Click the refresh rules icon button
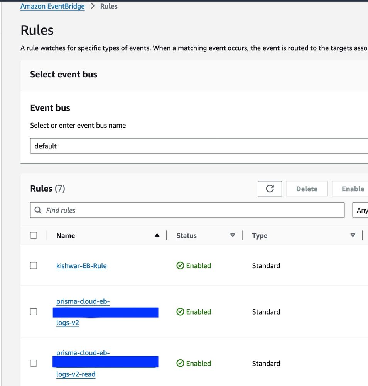 (270, 189)
